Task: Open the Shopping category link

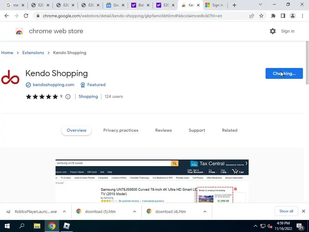Action: tap(88, 96)
